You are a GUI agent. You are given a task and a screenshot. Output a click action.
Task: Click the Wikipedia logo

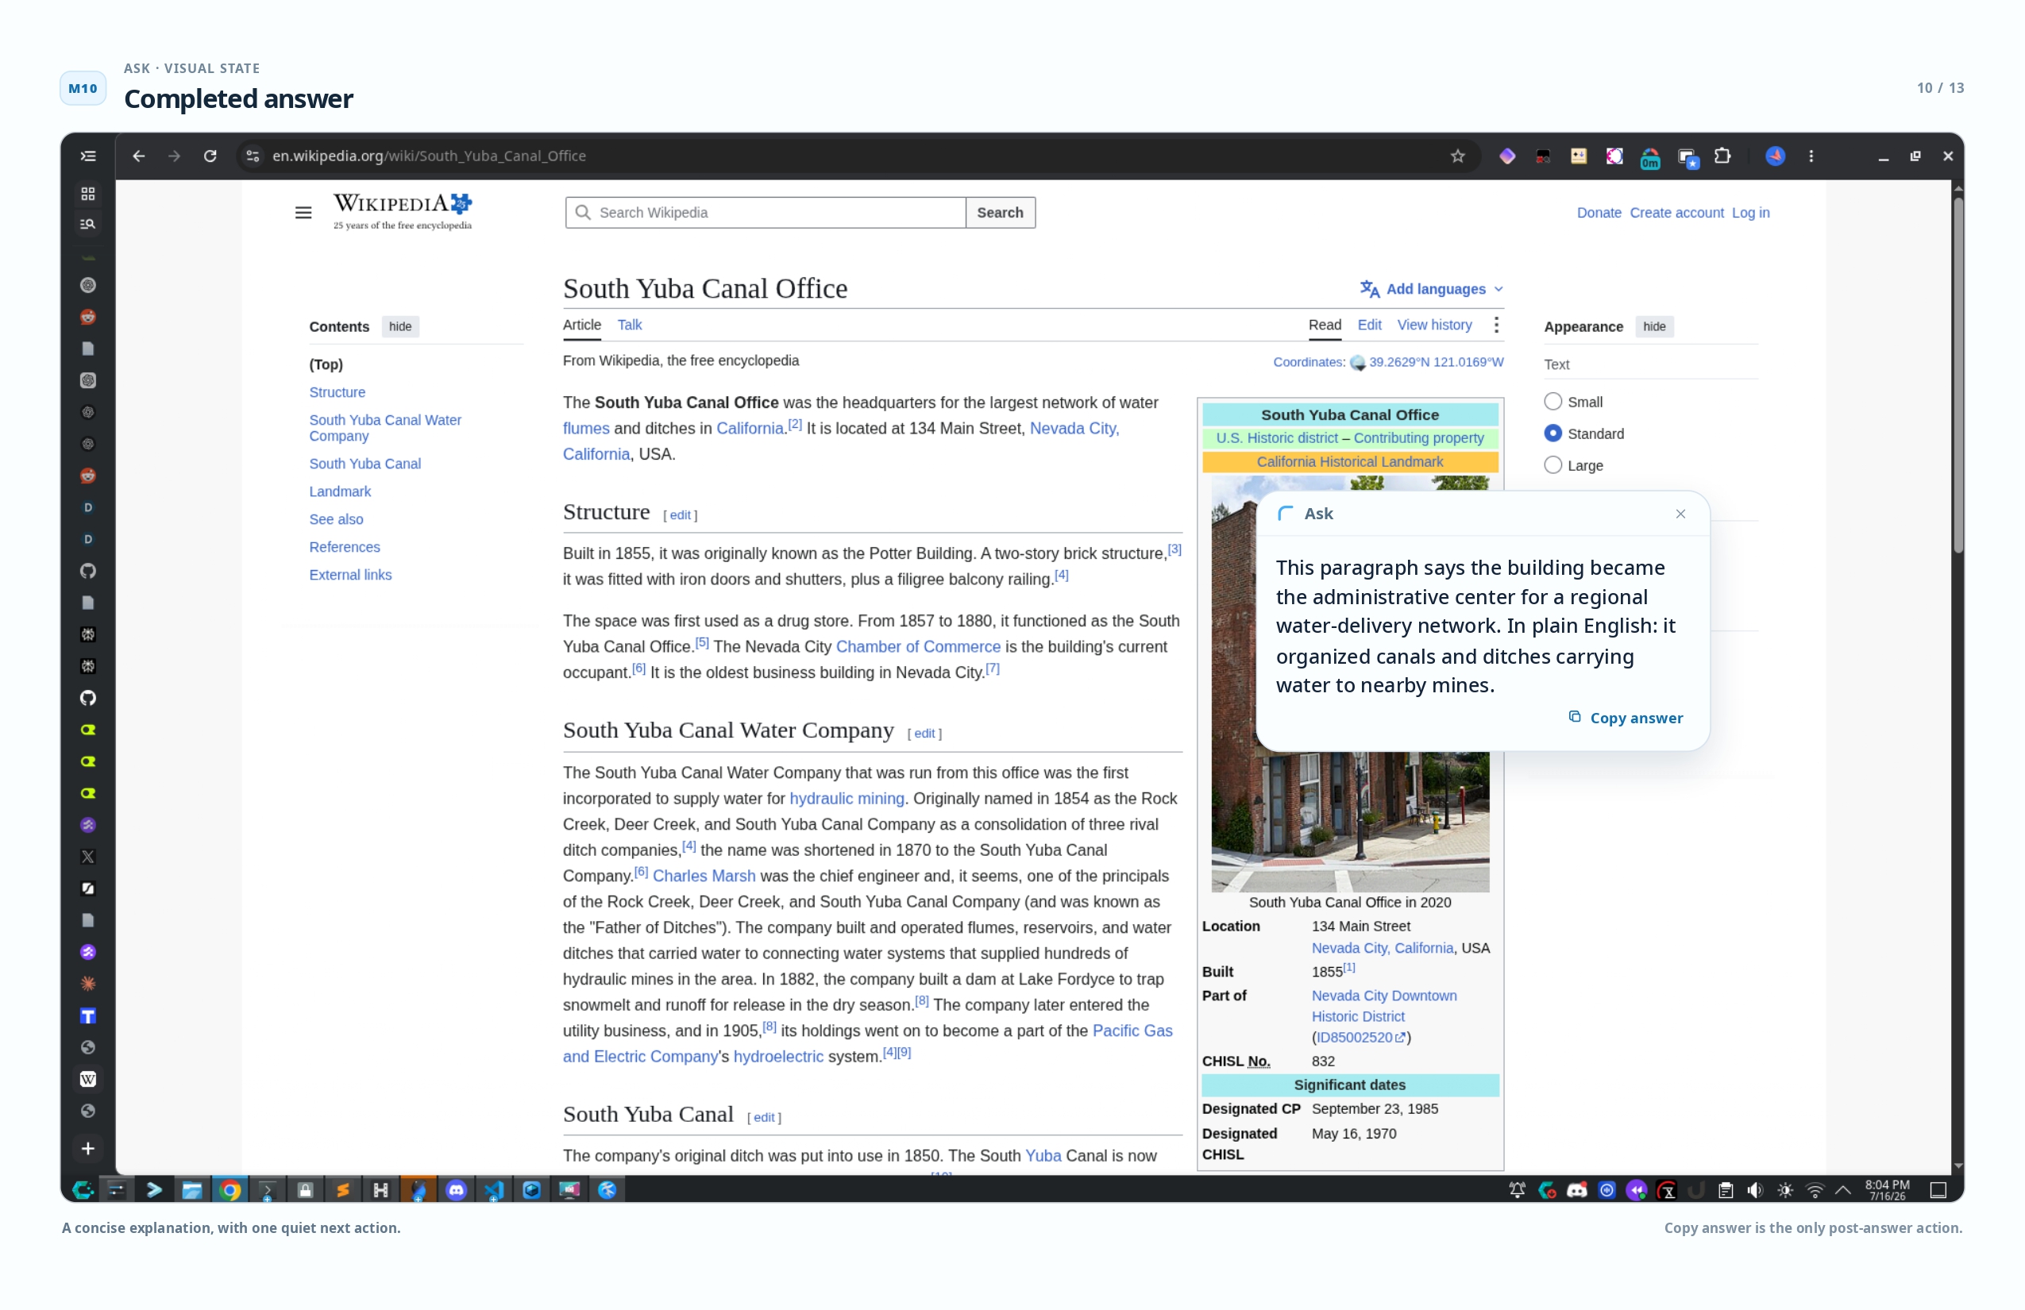coord(403,211)
